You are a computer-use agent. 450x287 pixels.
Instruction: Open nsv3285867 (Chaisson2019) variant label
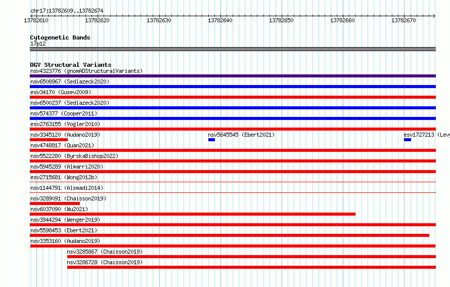coord(105,252)
